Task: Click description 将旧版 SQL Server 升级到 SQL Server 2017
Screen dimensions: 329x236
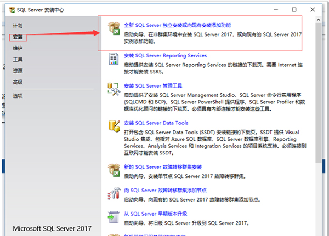Action: tap(186, 223)
